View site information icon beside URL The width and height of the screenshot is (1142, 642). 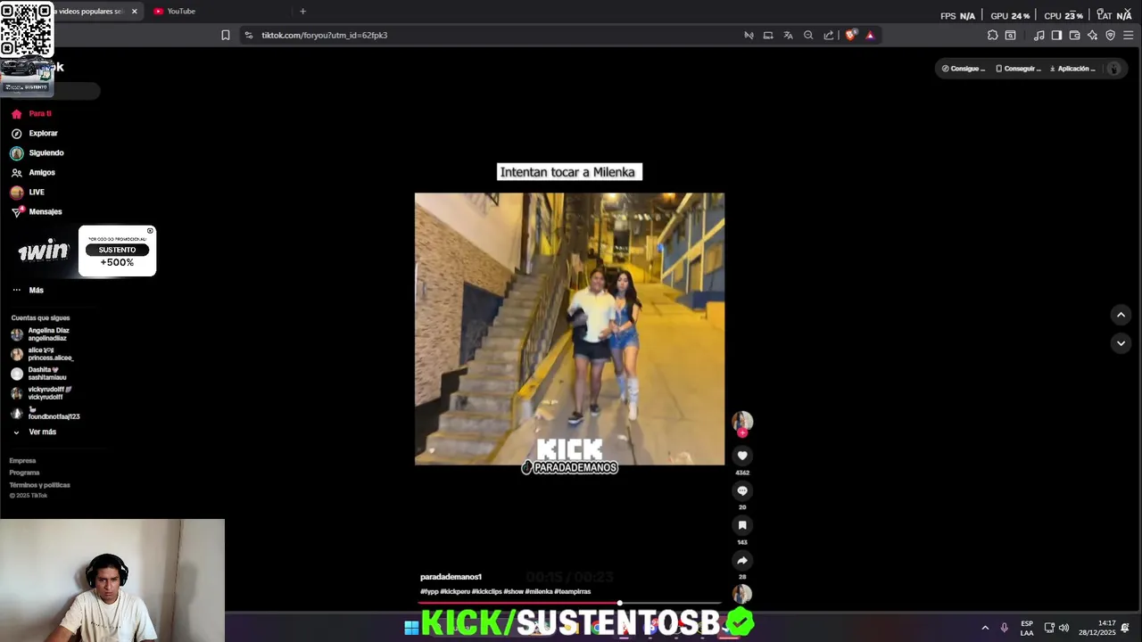(248, 36)
